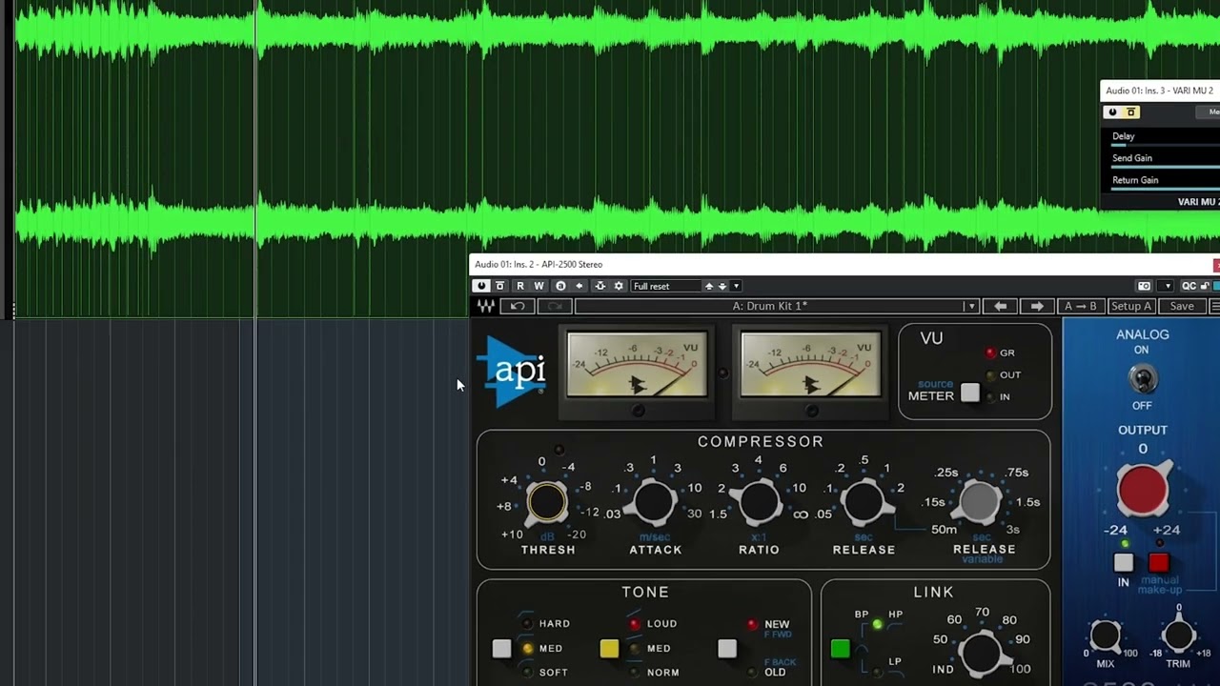Toggle power button in VARI MU 2 window
The image size is (1220, 686).
[1112, 112]
